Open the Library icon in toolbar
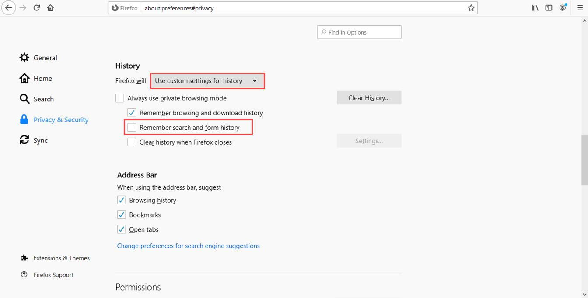Viewport: 588px width, 298px height. [535, 8]
